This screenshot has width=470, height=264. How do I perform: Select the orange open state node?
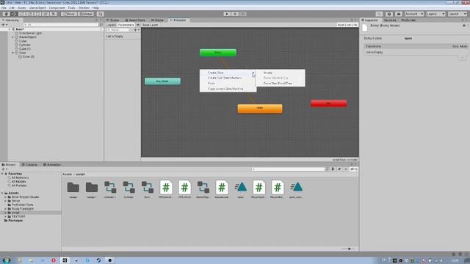point(260,109)
